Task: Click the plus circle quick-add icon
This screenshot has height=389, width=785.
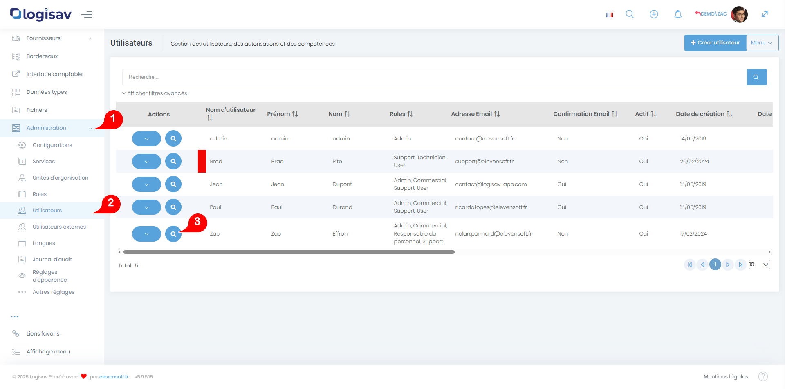Action: point(654,14)
